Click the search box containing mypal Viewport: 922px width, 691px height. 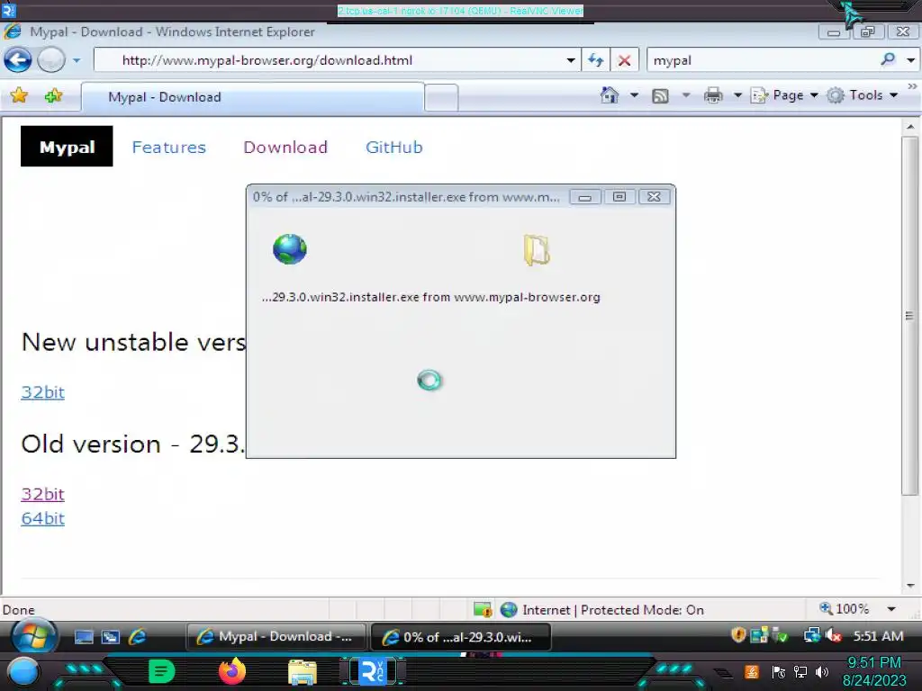click(762, 60)
